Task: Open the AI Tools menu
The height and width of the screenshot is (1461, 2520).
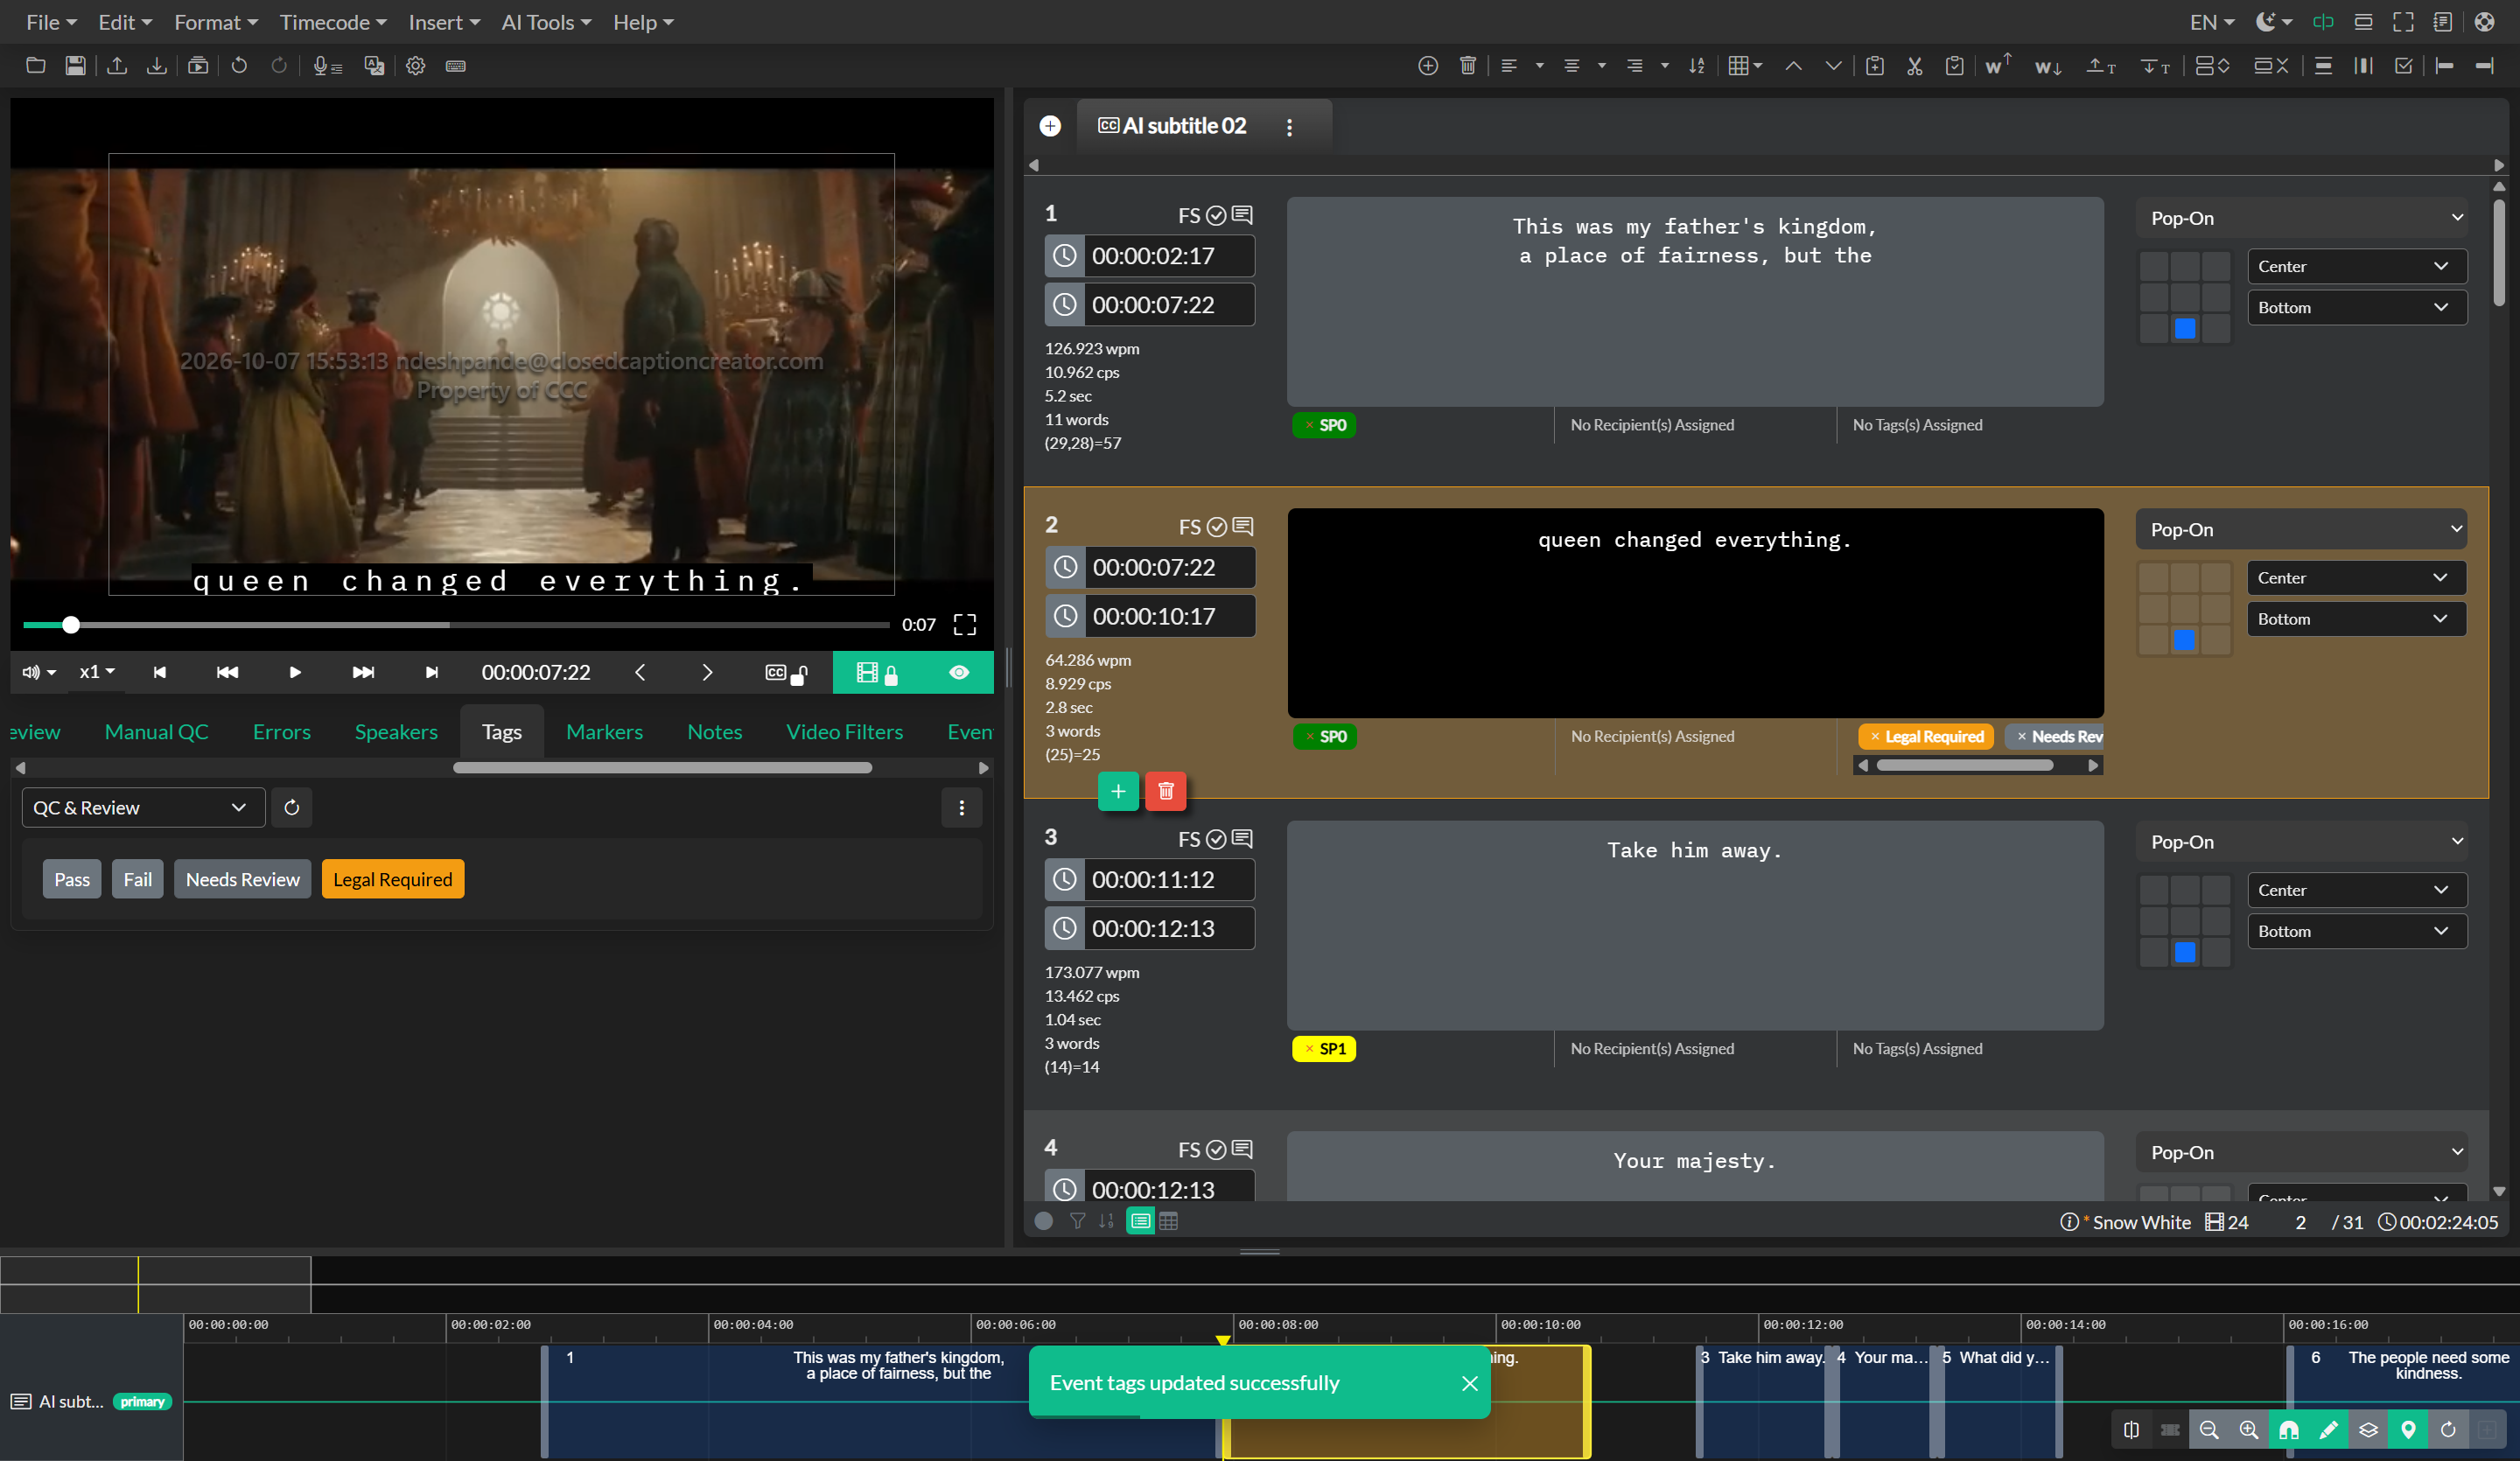Action: 546,22
